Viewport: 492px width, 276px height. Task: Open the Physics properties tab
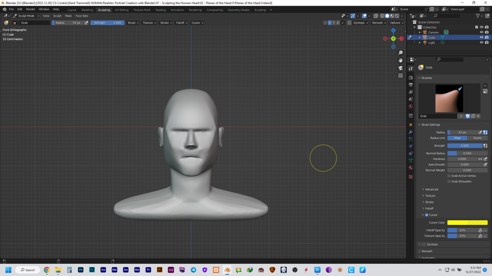click(411, 146)
